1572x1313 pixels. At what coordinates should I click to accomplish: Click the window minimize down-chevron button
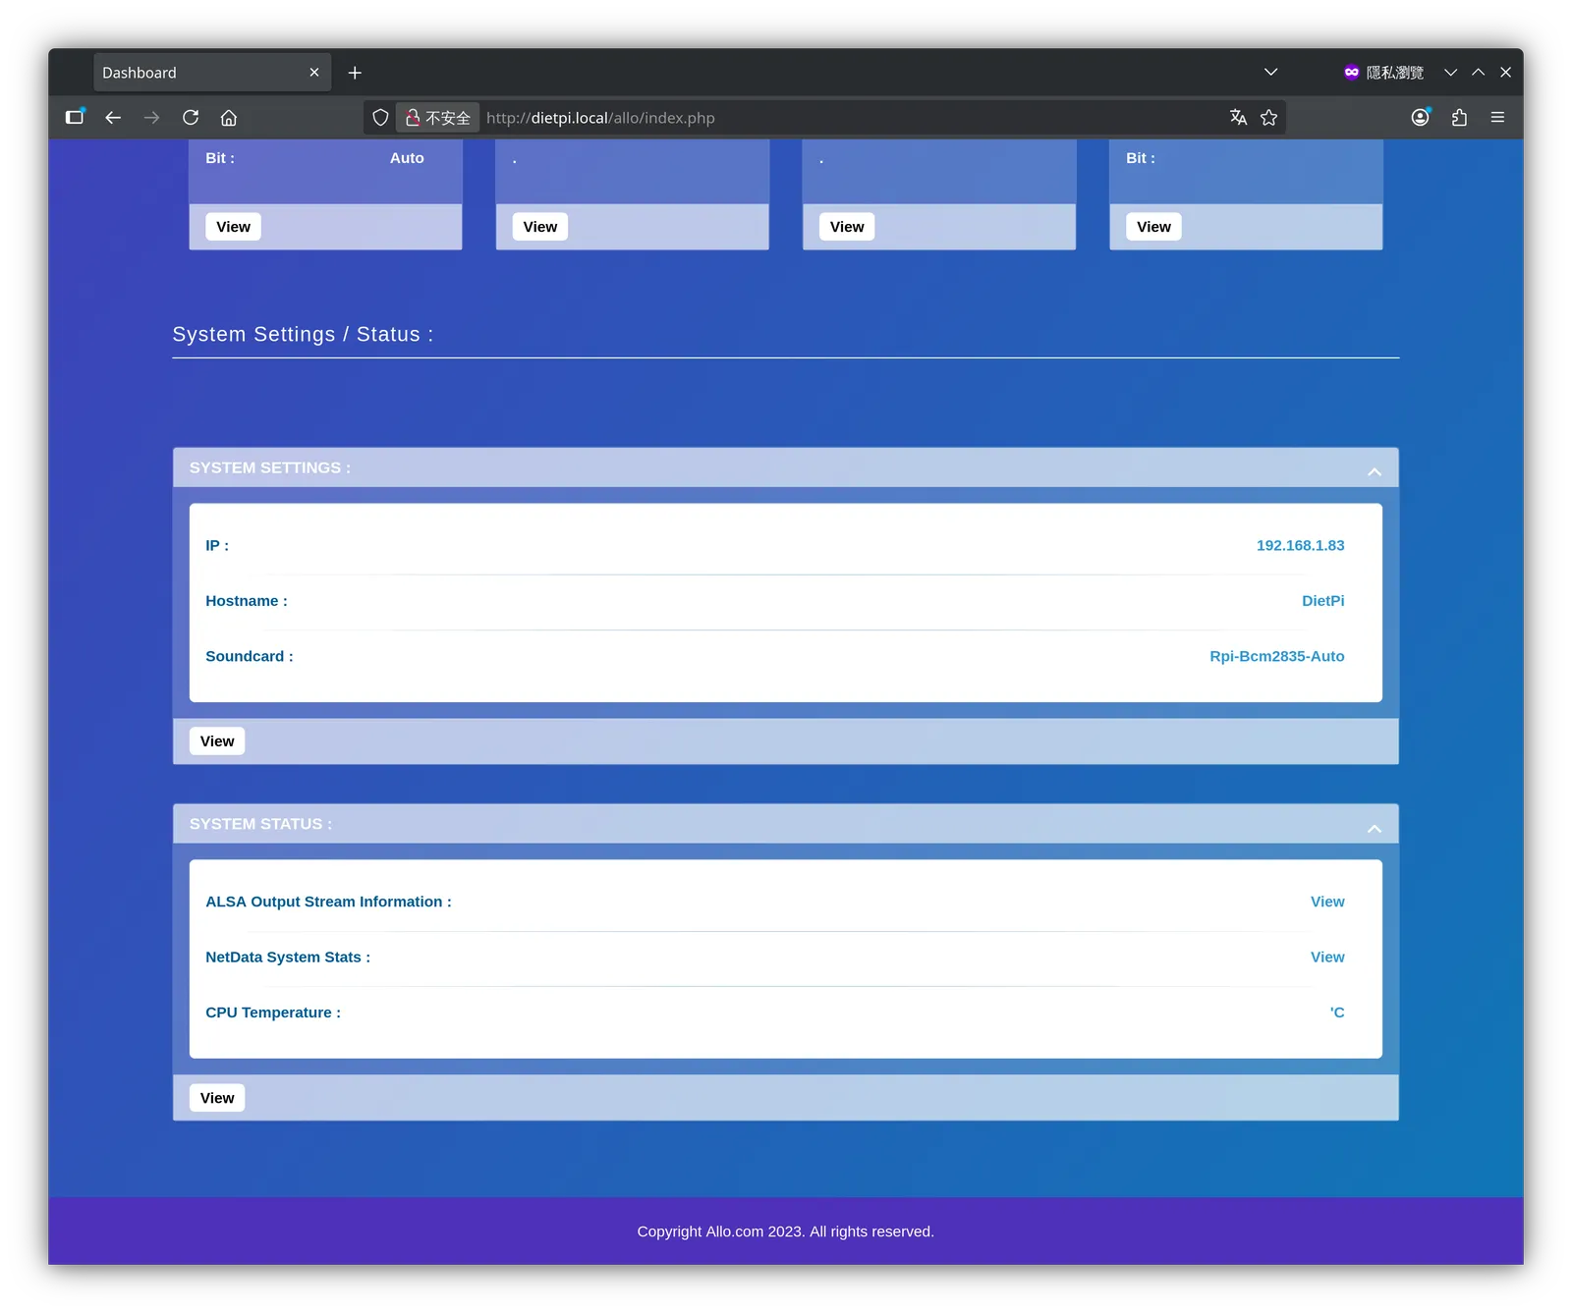(1450, 73)
